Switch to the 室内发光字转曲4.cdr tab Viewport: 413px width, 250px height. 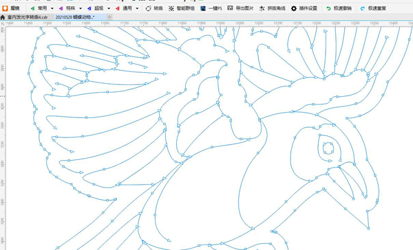tap(28, 17)
